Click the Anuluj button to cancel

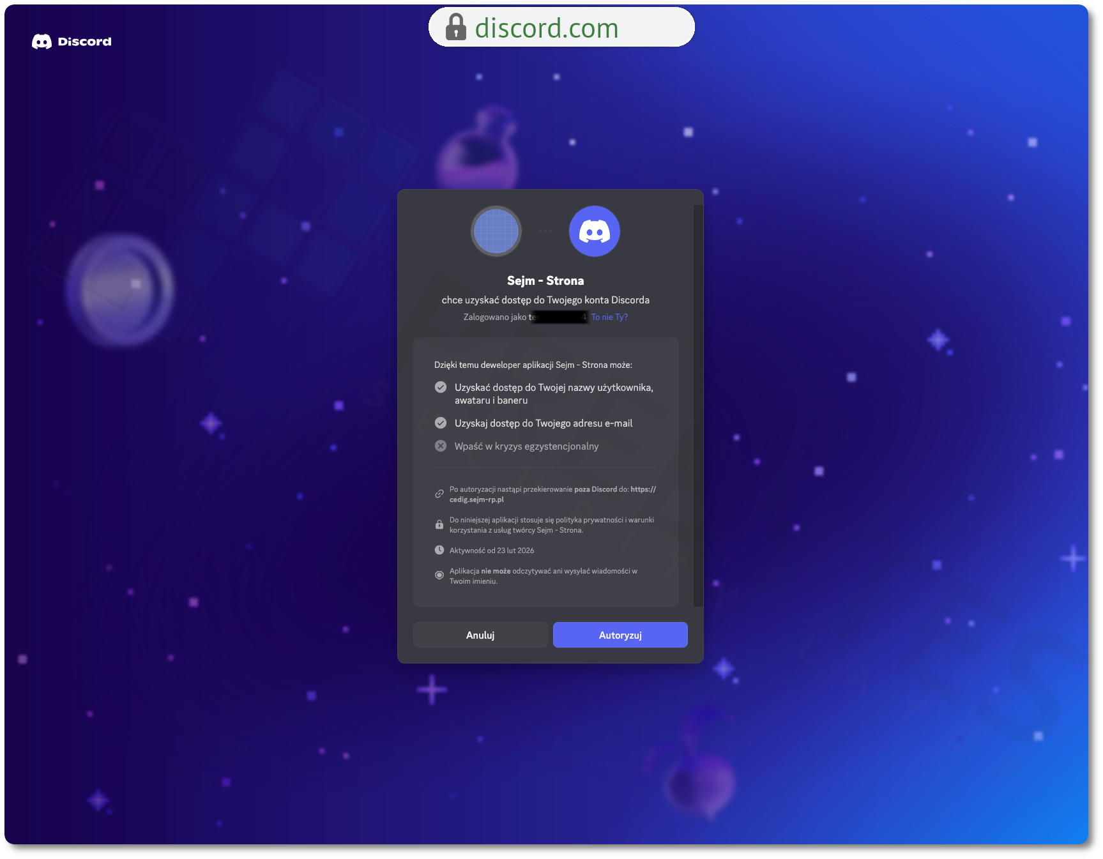(480, 634)
